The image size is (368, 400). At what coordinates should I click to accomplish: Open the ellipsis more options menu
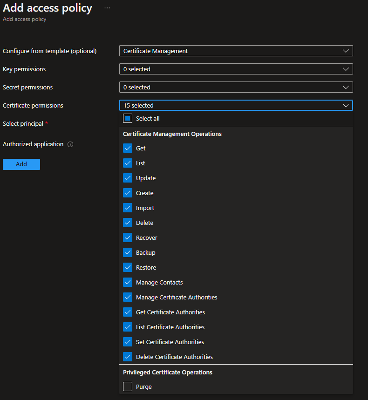[x=107, y=8]
